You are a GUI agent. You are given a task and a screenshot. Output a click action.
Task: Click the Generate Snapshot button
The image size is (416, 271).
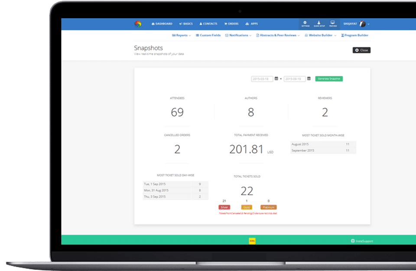pyautogui.click(x=329, y=79)
